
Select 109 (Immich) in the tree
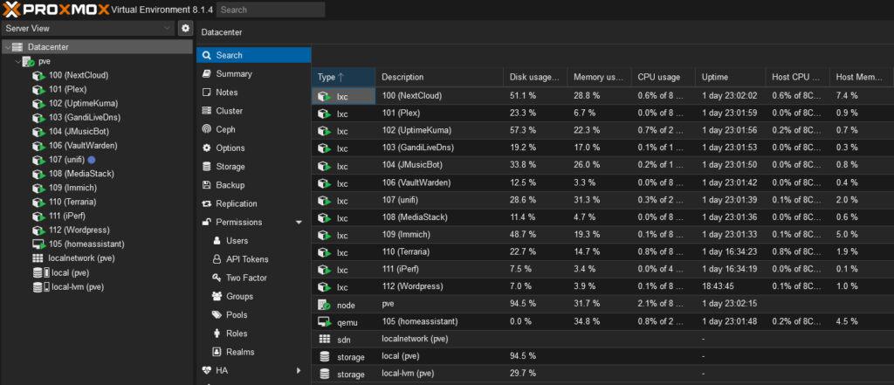pos(73,189)
